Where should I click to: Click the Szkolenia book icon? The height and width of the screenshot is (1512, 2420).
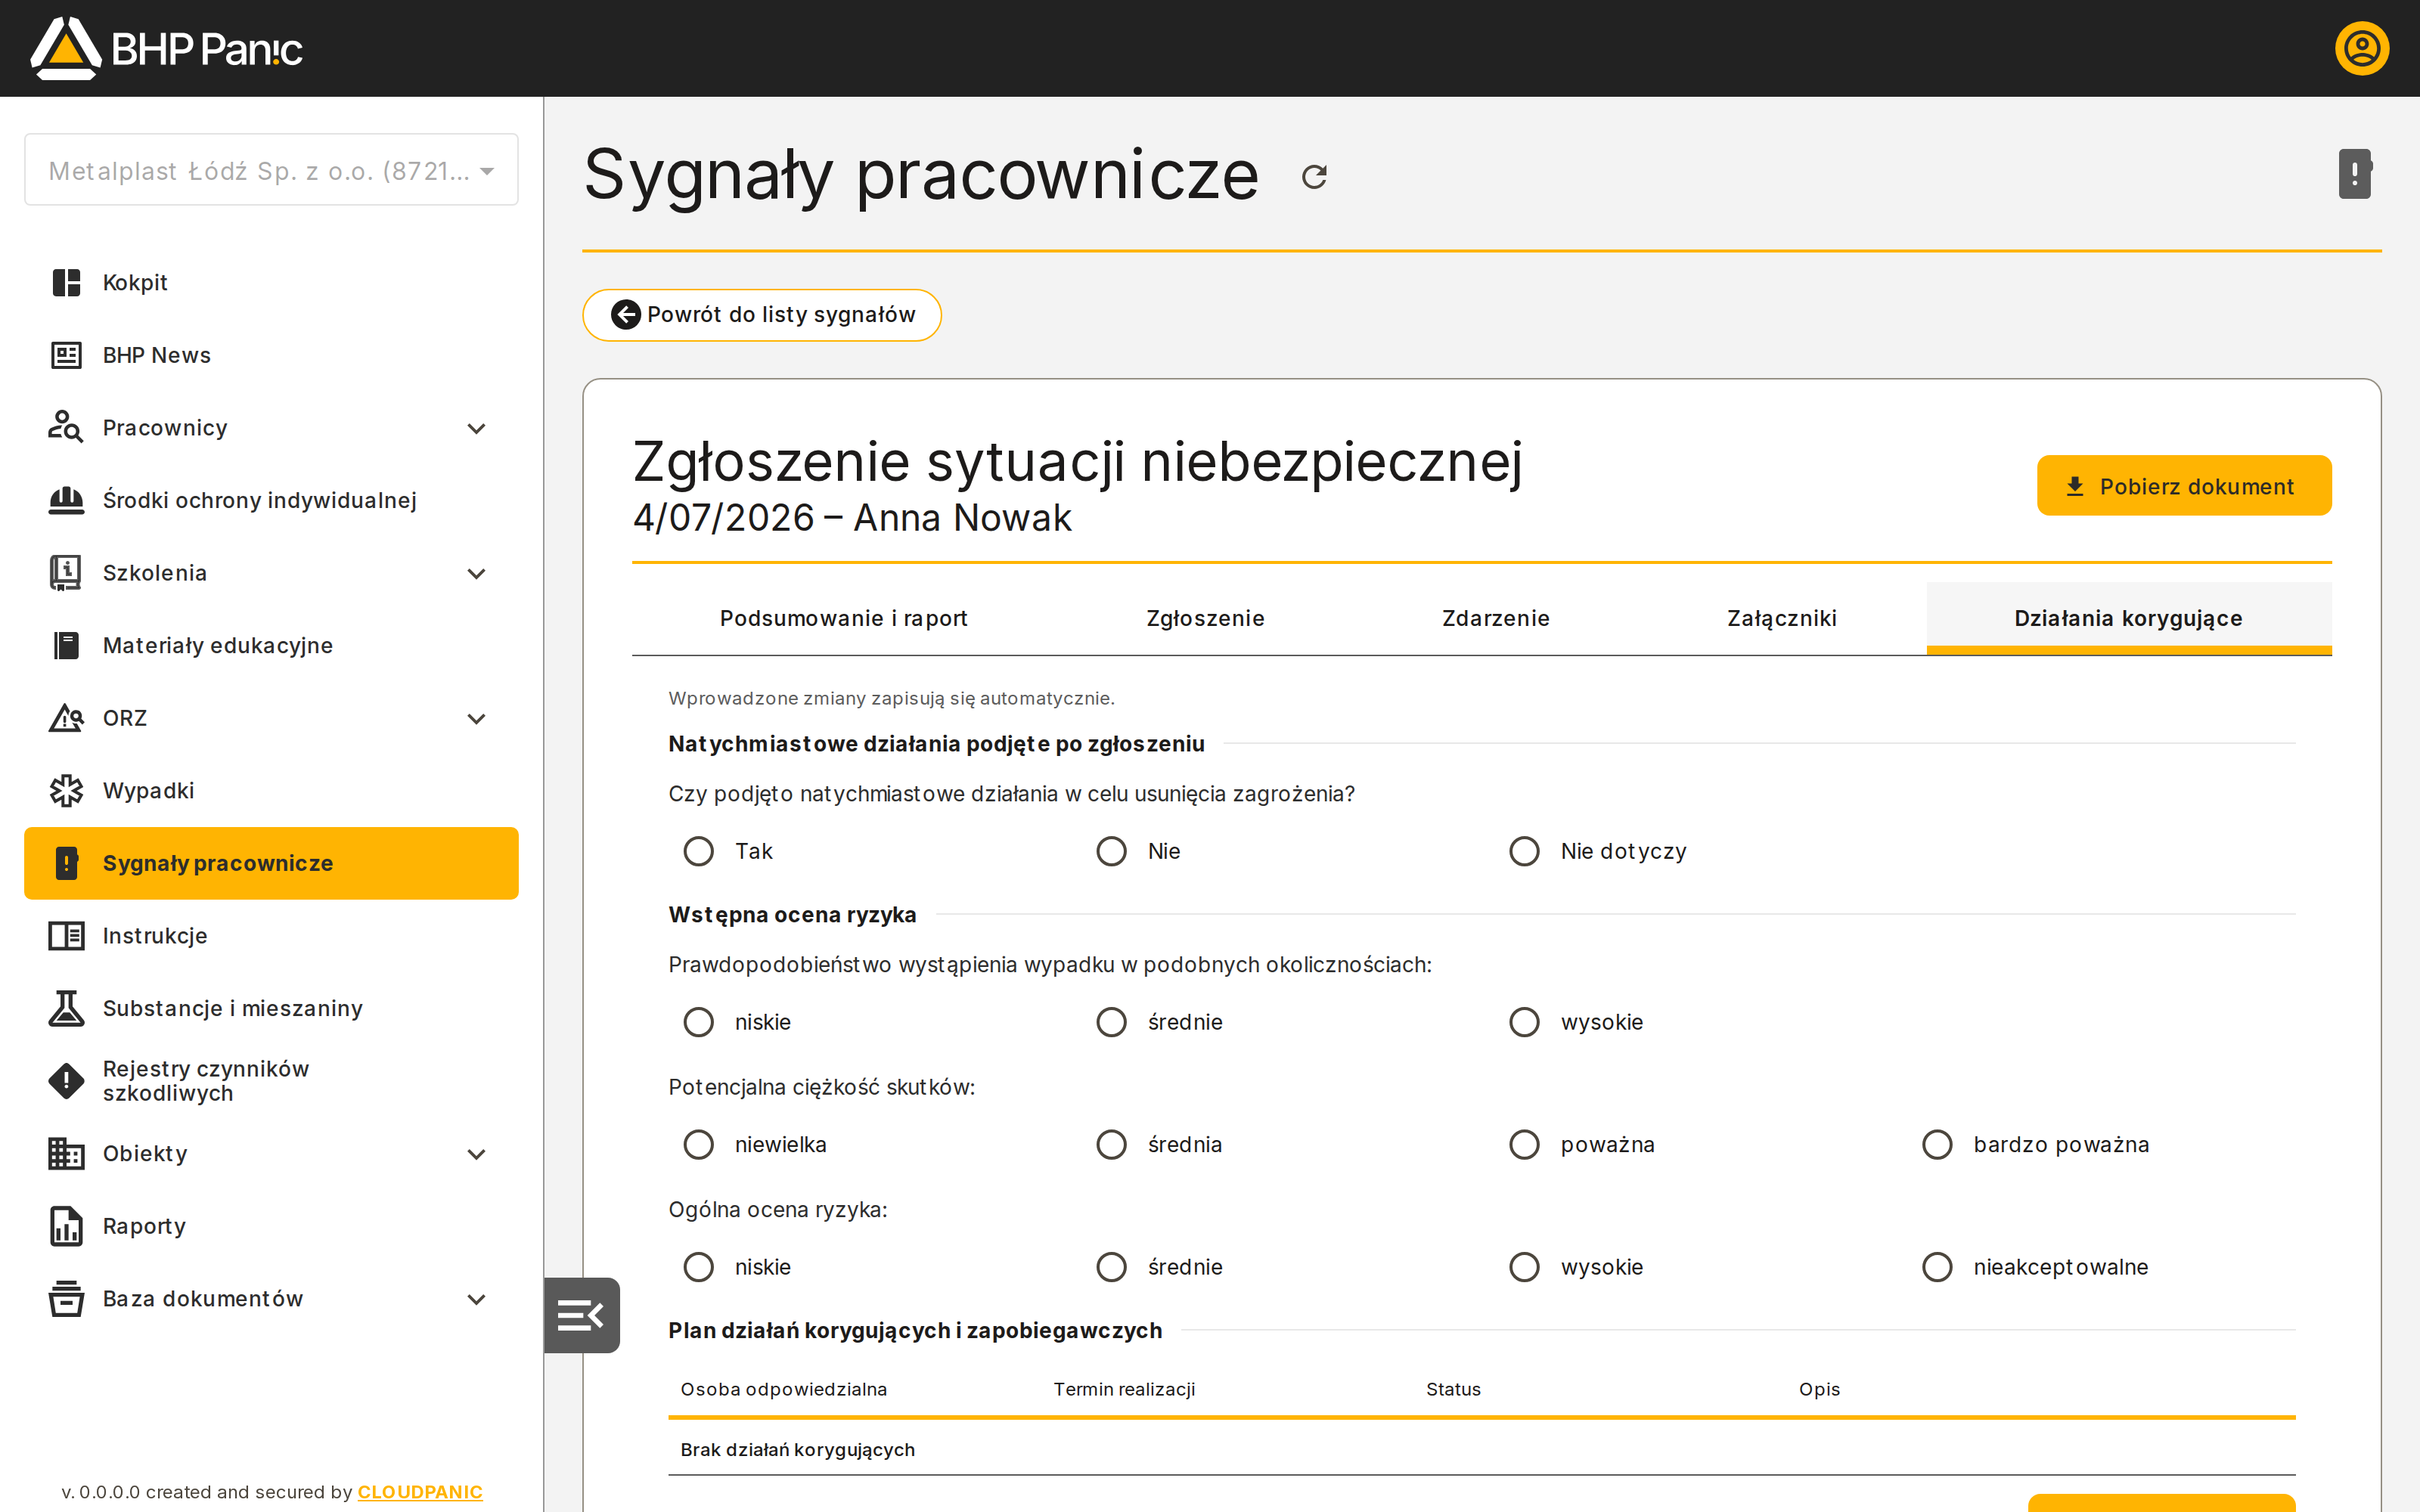point(66,573)
